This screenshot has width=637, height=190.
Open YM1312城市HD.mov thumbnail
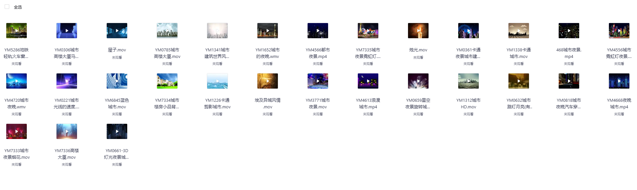[468, 81]
